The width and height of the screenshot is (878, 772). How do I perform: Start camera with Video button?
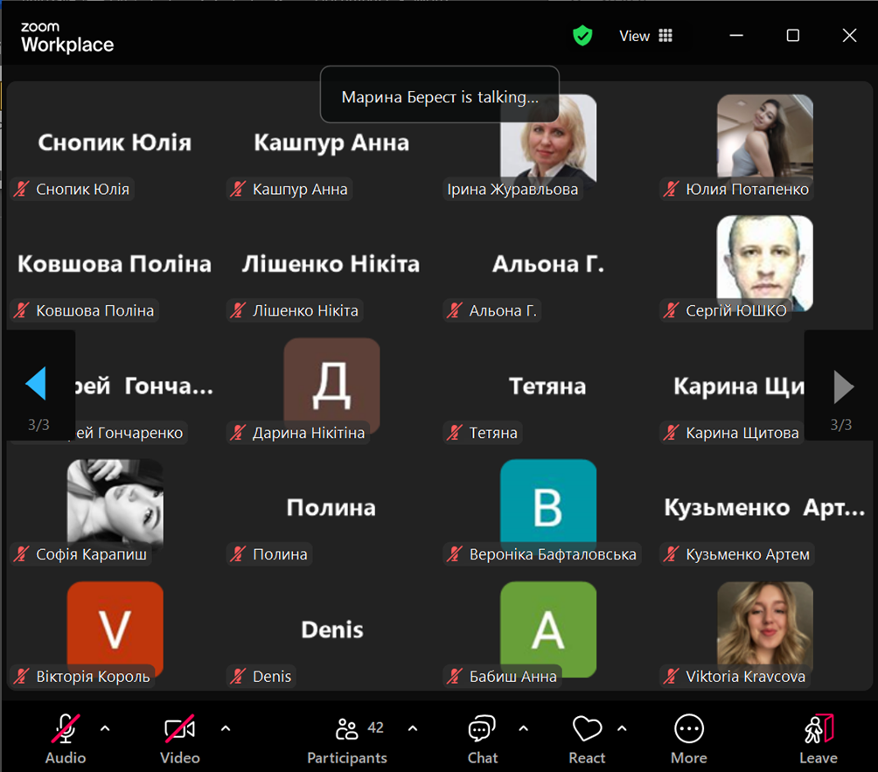pos(180,739)
